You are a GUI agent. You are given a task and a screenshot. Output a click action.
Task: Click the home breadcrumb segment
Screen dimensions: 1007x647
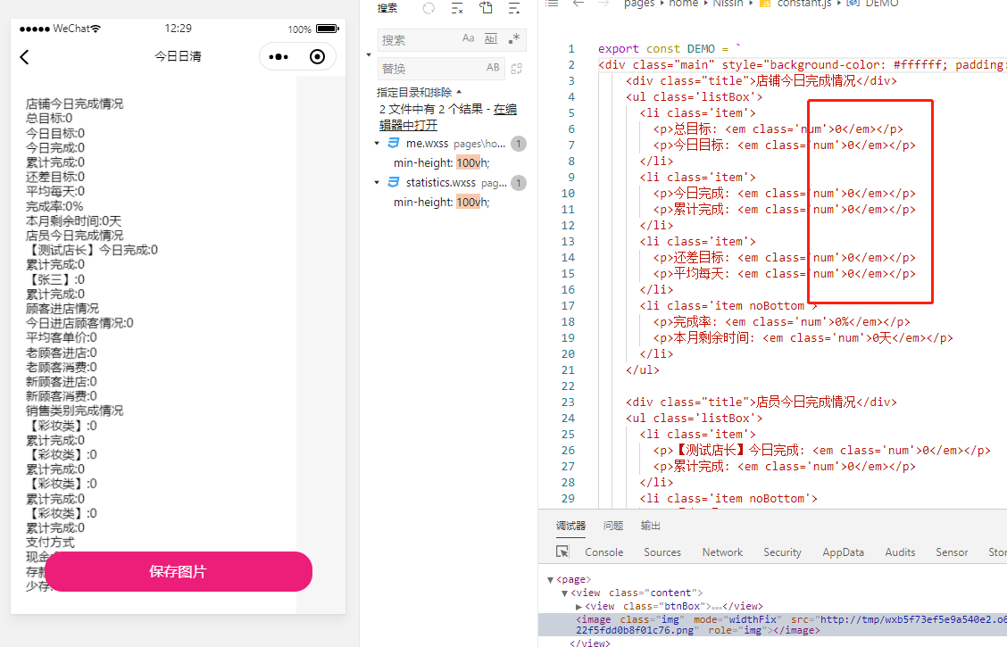[x=683, y=4]
